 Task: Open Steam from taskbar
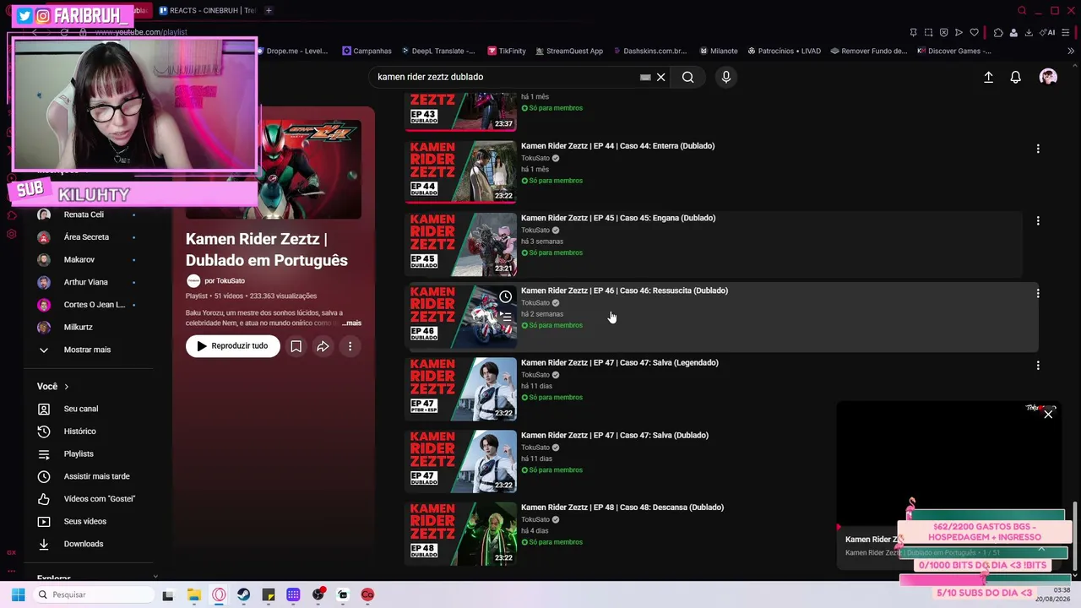[243, 594]
